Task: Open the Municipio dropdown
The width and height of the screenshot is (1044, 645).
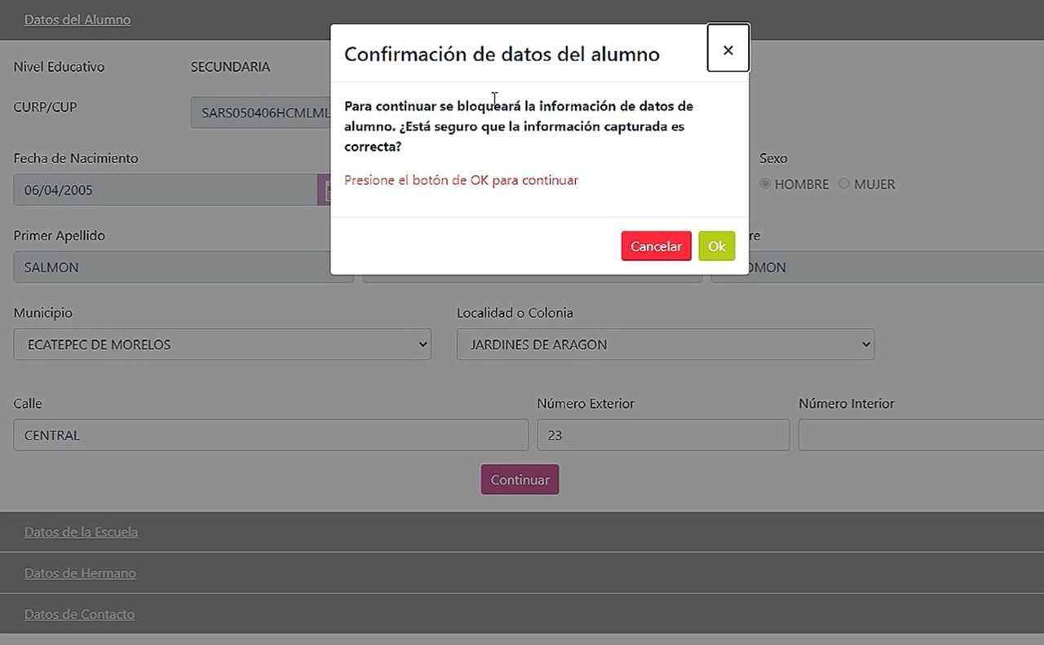Action: [x=222, y=344]
